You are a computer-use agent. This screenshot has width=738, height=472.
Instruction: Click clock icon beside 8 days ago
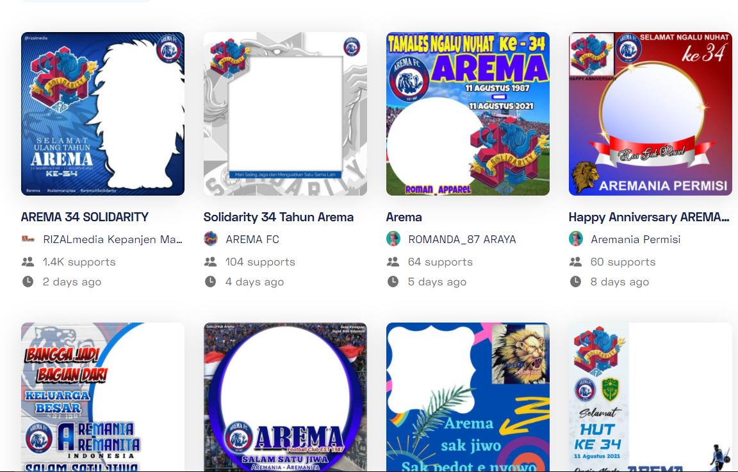[576, 282]
